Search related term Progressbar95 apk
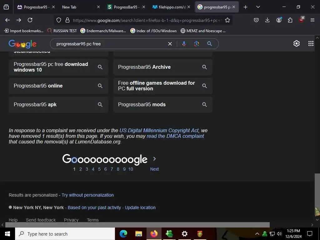Image resolution: width=320 pixels, height=240 pixels. [58, 104]
